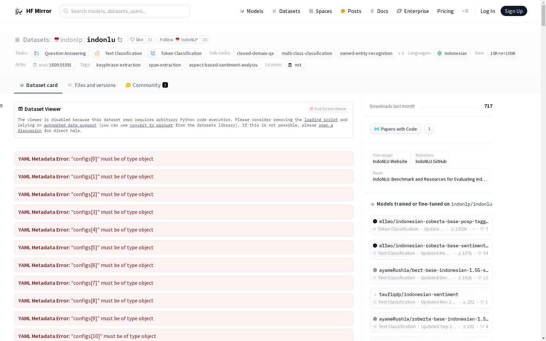Click the scrollbar down arrow
The image size is (546, 341).
(x=543, y=338)
